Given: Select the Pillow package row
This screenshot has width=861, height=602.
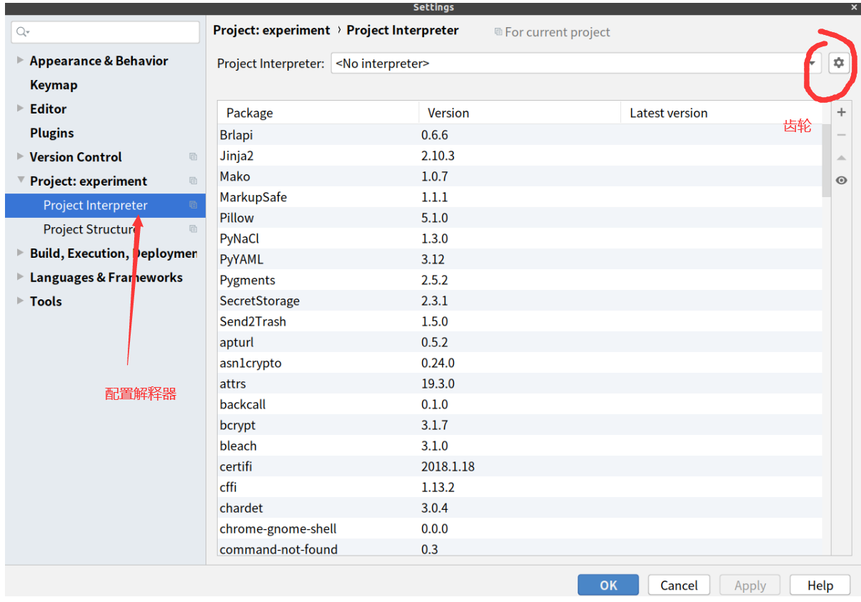Looking at the screenshot, I should pyautogui.click(x=520, y=218).
